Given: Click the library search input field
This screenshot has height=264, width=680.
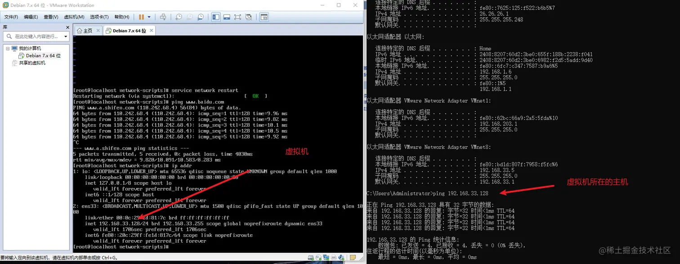Looking at the screenshot, I should [x=37, y=36].
